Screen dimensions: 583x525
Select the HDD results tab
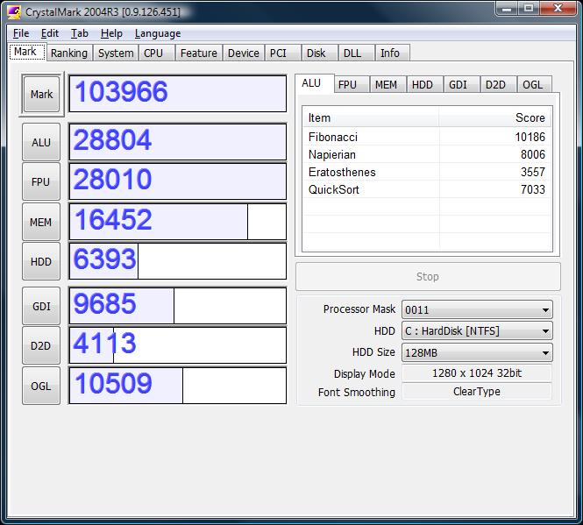coord(424,85)
